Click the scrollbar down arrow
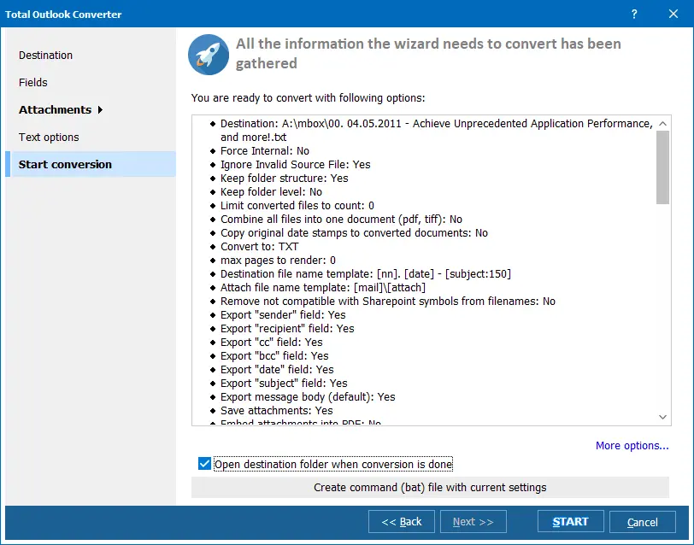Viewport: 694px width, 545px height. coord(662,417)
